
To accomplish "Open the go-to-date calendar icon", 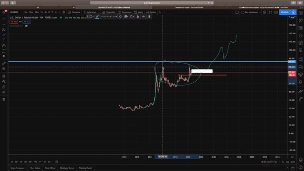I will 57,161.
